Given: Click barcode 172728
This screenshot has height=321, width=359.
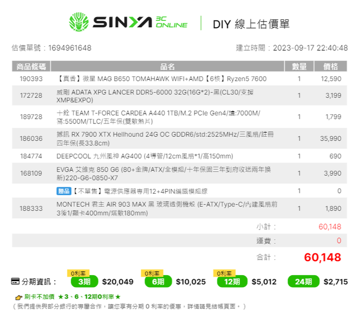Looking at the screenshot, I should point(31,96).
